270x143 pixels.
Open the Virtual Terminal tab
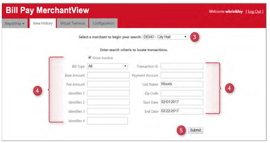click(72, 23)
